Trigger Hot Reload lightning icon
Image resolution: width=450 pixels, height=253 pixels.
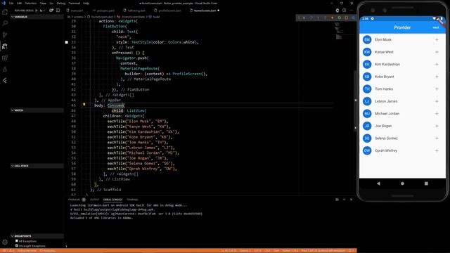[333, 18]
